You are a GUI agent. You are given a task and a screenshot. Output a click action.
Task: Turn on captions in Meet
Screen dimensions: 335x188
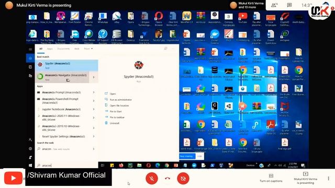[x=271, y=178]
